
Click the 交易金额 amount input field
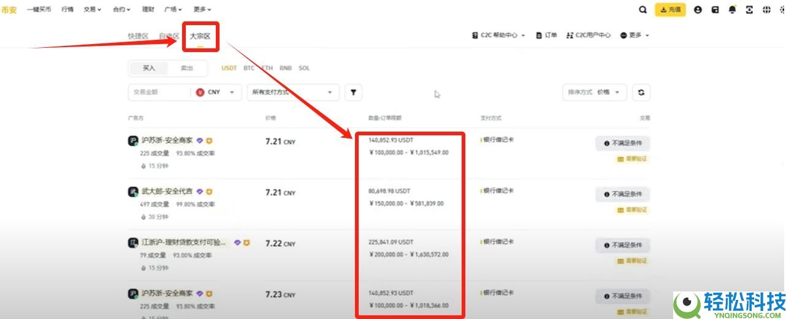coord(159,92)
